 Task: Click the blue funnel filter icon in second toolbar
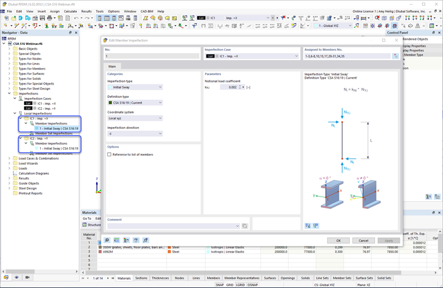click(194, 26)
